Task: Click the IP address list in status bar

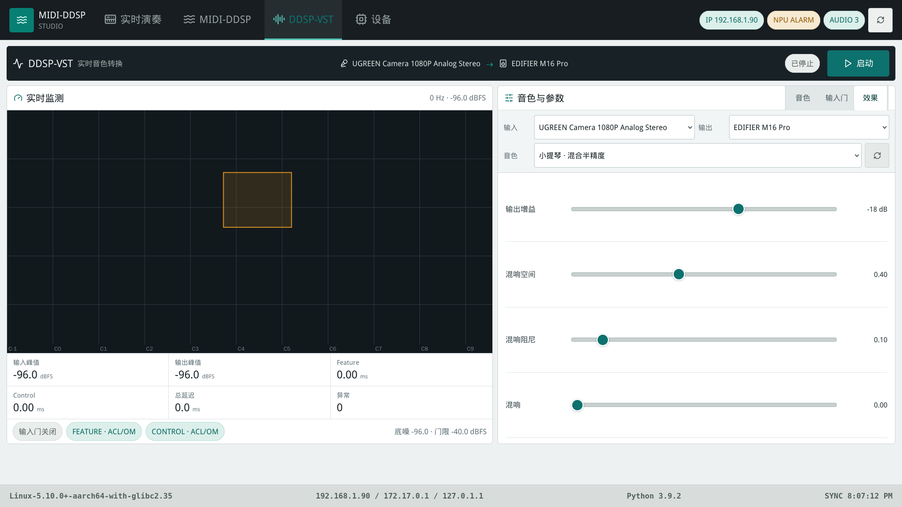Action: [399, 496]
